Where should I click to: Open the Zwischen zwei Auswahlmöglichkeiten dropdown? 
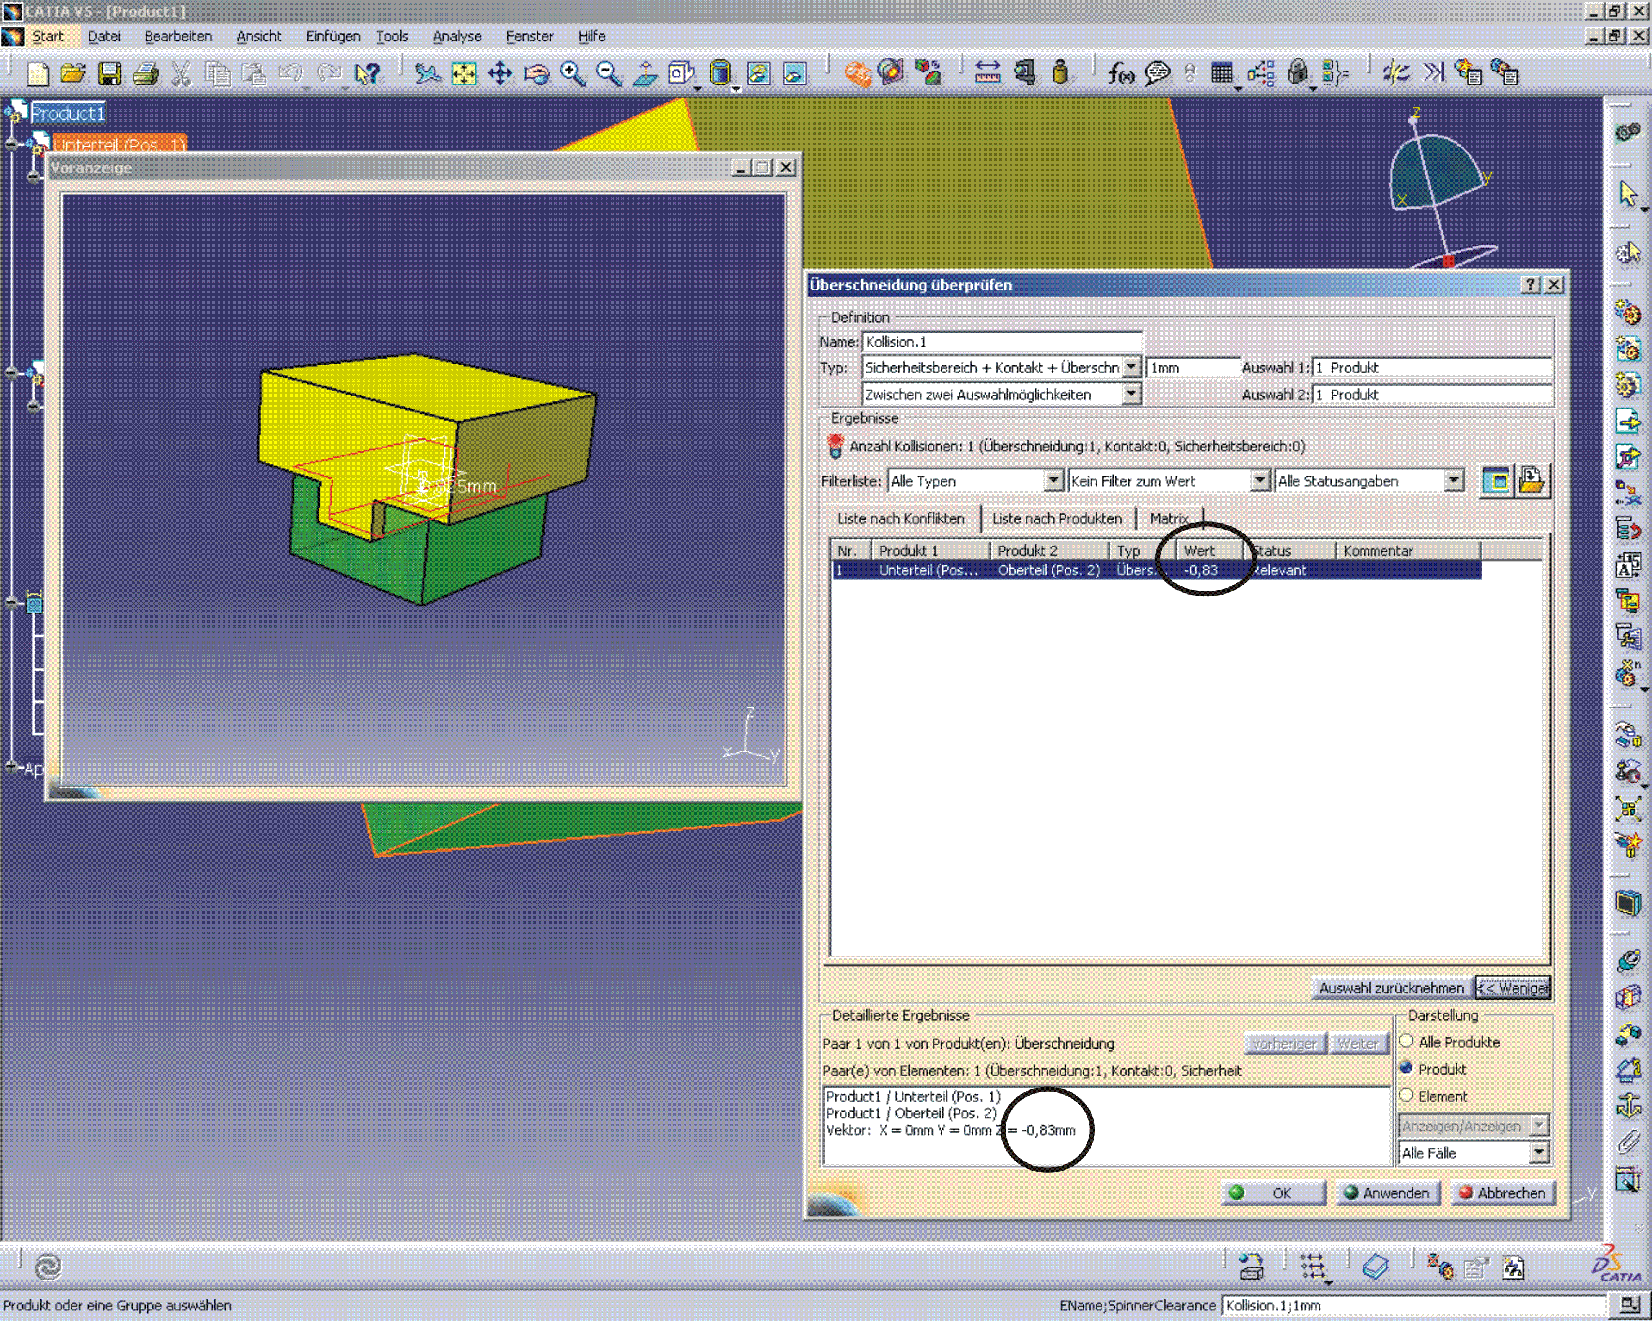pyautogui.click(x=1131, y=394)
